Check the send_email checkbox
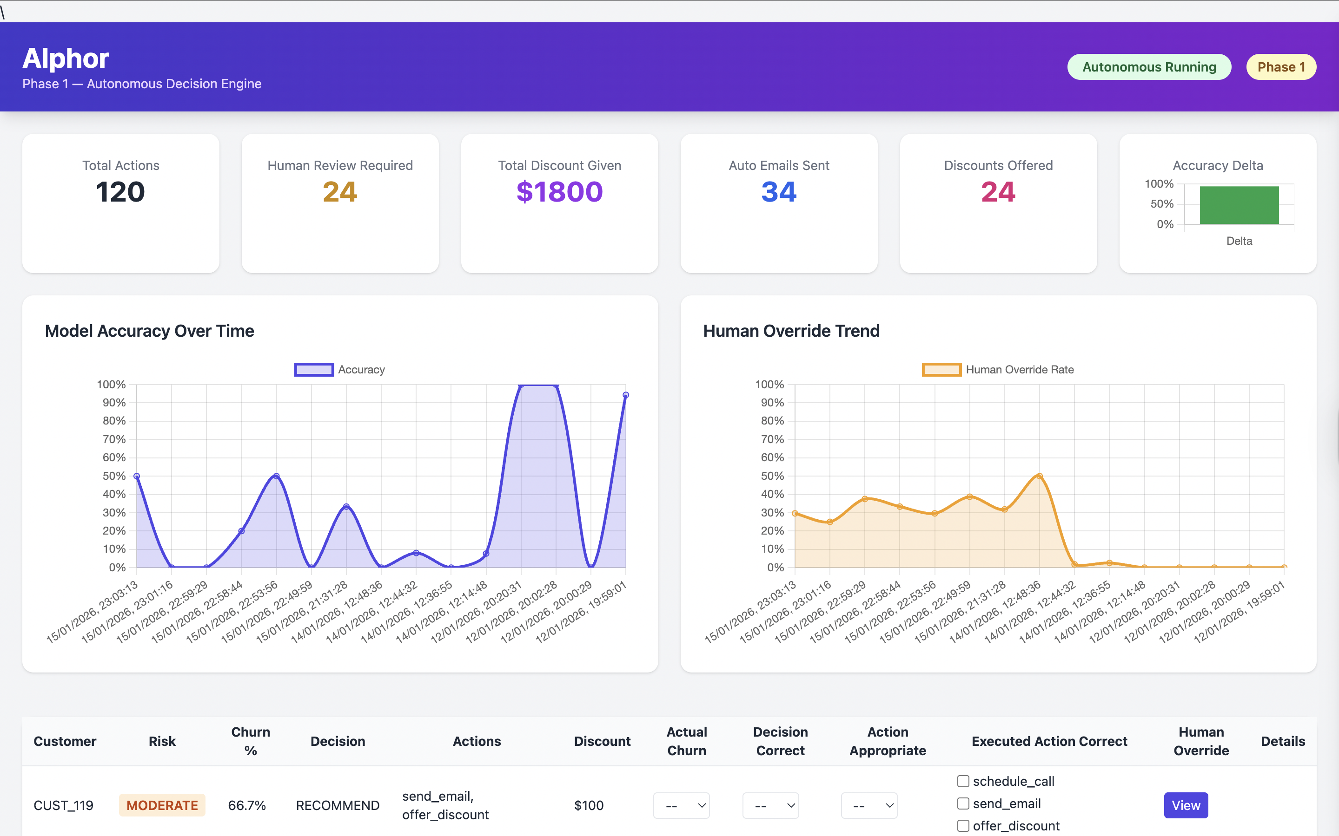Image resolution: width=1339 pixels, height=836 pixels. pos(963,803)
